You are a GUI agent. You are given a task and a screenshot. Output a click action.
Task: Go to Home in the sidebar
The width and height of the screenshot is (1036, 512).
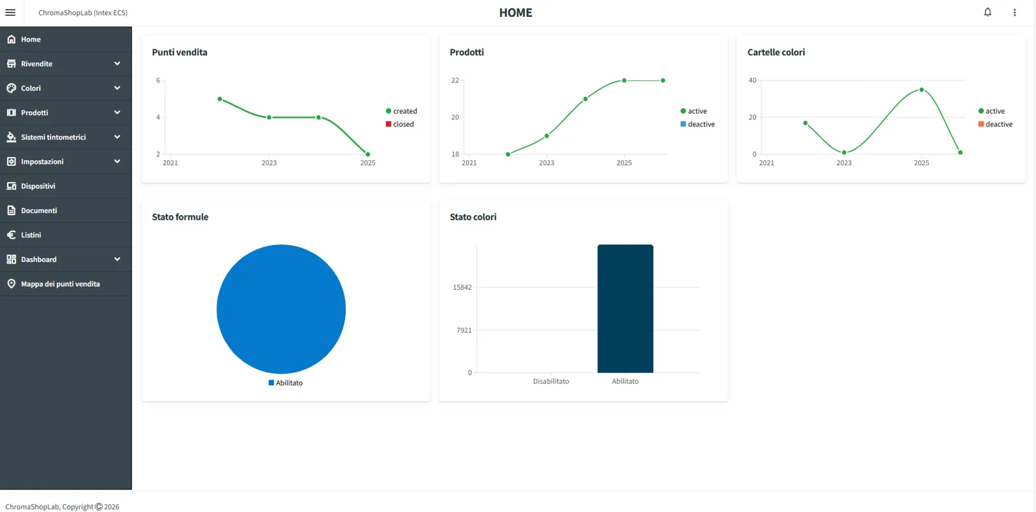coord(66,40)
